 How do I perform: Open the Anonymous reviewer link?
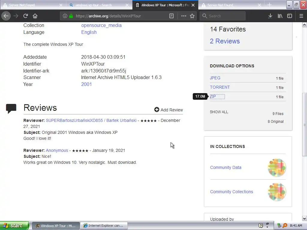coord(57,150)
